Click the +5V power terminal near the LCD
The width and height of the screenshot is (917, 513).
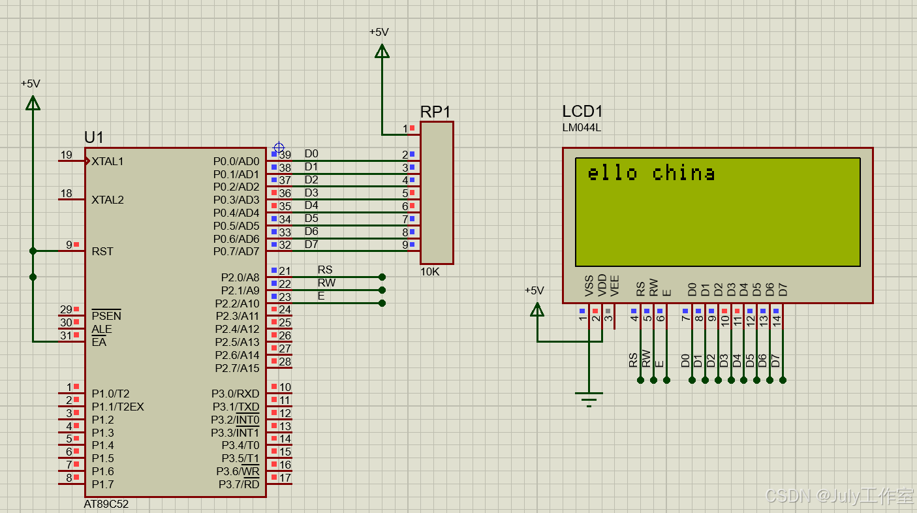click(x=536, y=310)
